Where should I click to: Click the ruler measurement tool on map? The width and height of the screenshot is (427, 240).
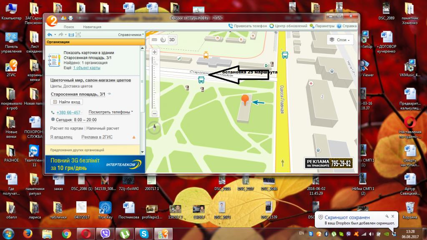(x=154, y=40)
